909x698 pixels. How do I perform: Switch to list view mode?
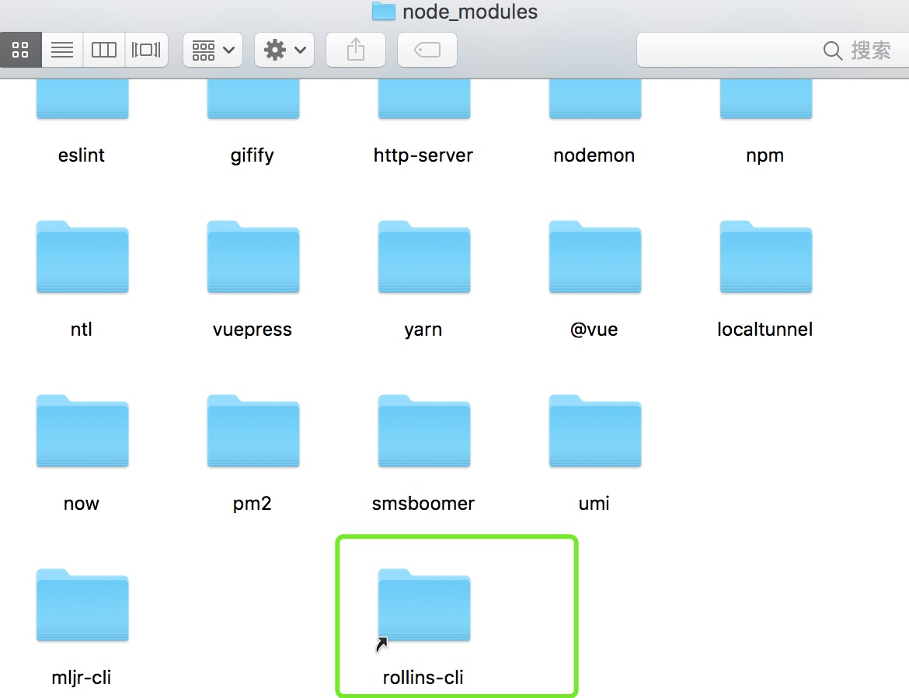(x=62, y=50)
